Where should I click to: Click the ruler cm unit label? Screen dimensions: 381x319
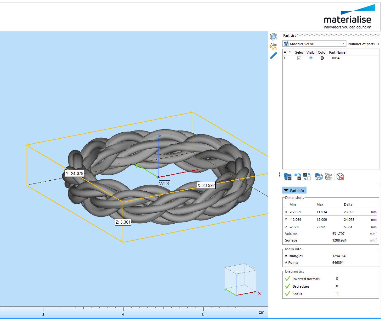click(262, 312)
